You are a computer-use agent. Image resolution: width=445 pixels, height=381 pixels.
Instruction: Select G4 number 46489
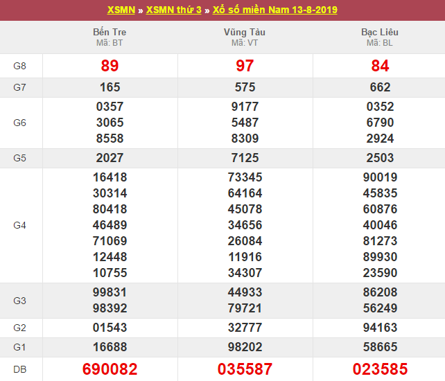tap(110, 225)
